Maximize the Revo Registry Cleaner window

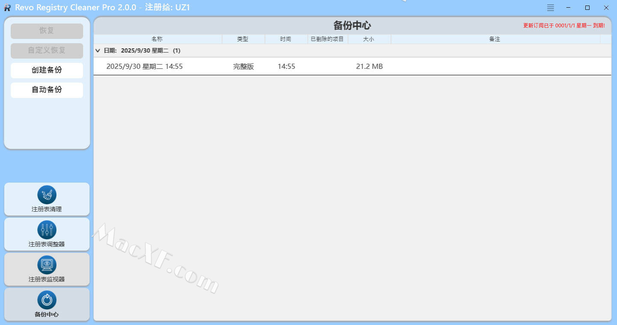tap(587, 8)
